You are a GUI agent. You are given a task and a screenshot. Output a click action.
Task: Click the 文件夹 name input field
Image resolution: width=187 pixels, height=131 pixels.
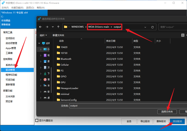click(x=128, y=106)
